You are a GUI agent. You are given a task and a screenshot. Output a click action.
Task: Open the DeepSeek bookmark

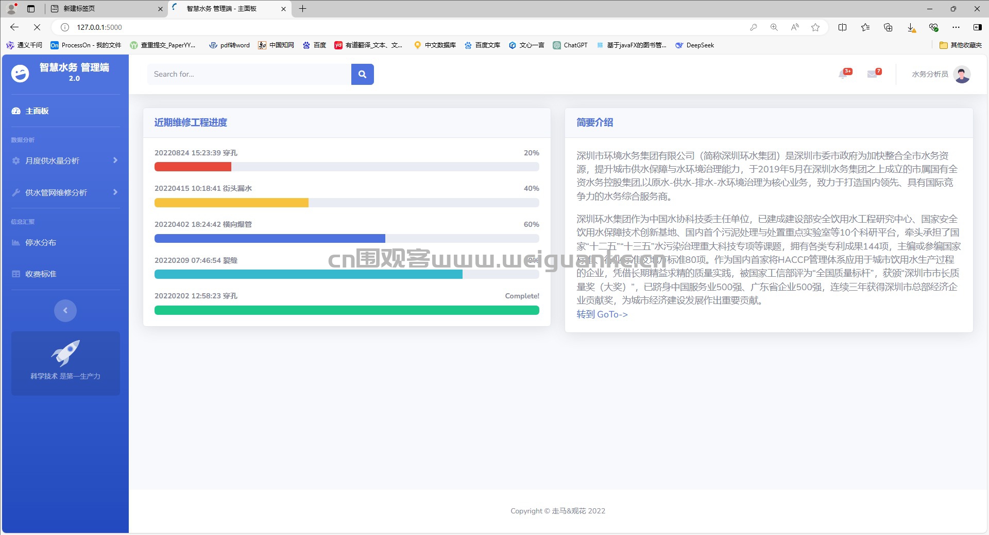[694, 45]
